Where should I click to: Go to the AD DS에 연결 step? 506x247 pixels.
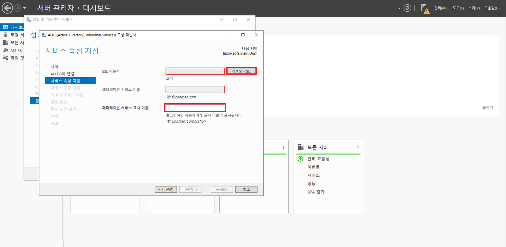[x=62, y=74]
